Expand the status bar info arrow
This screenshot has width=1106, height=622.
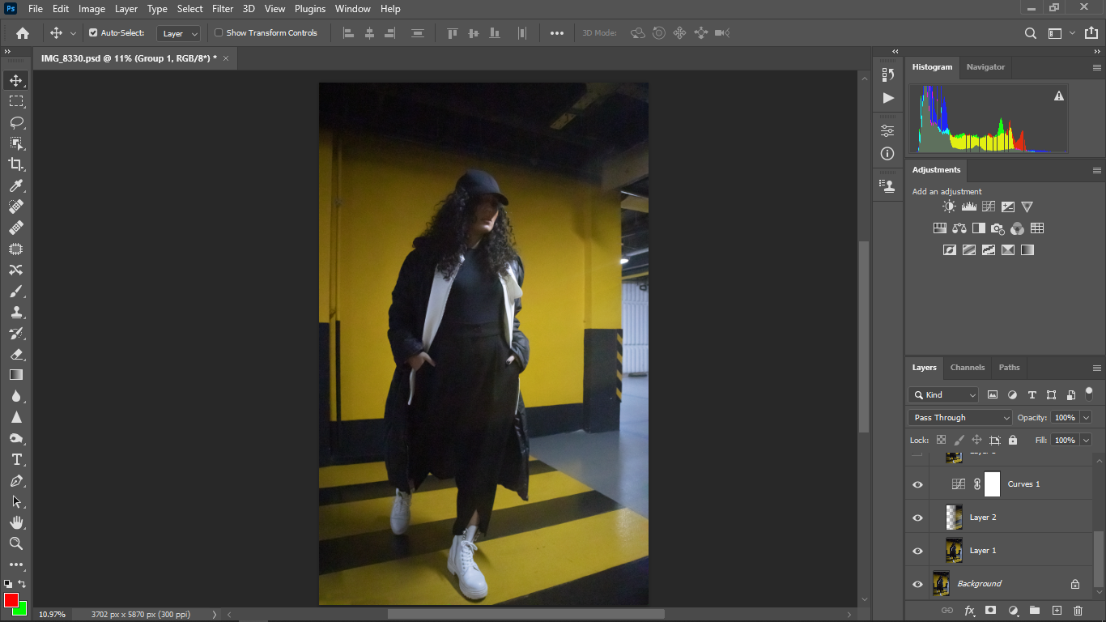(x=215, y=615)
